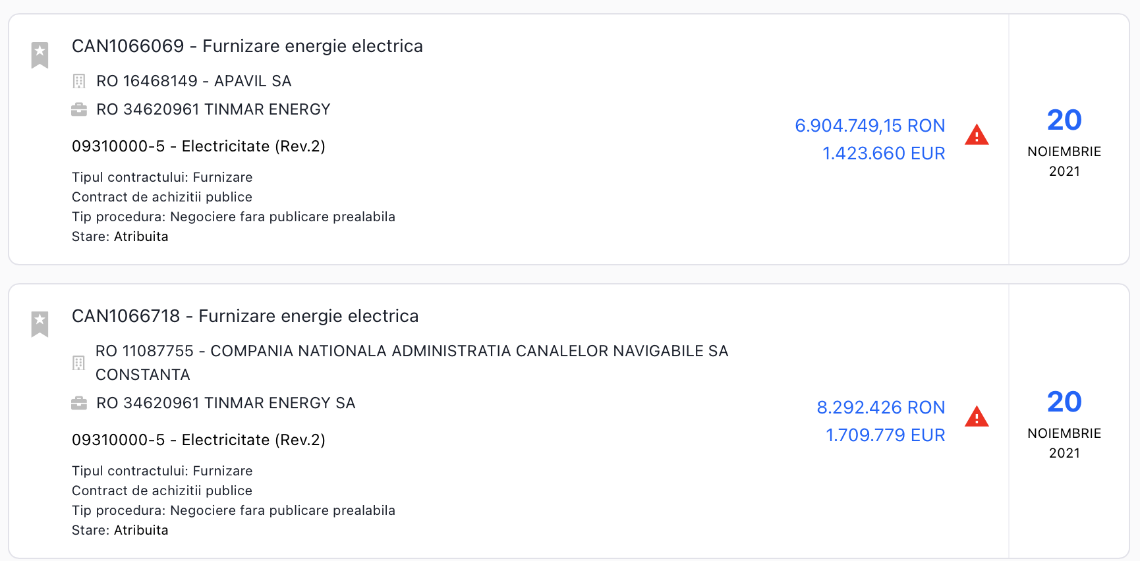This screenshot has width=1140, height=561.
Task: Click the 1.423.660 EUR contract value
Action: click(884, 153)
